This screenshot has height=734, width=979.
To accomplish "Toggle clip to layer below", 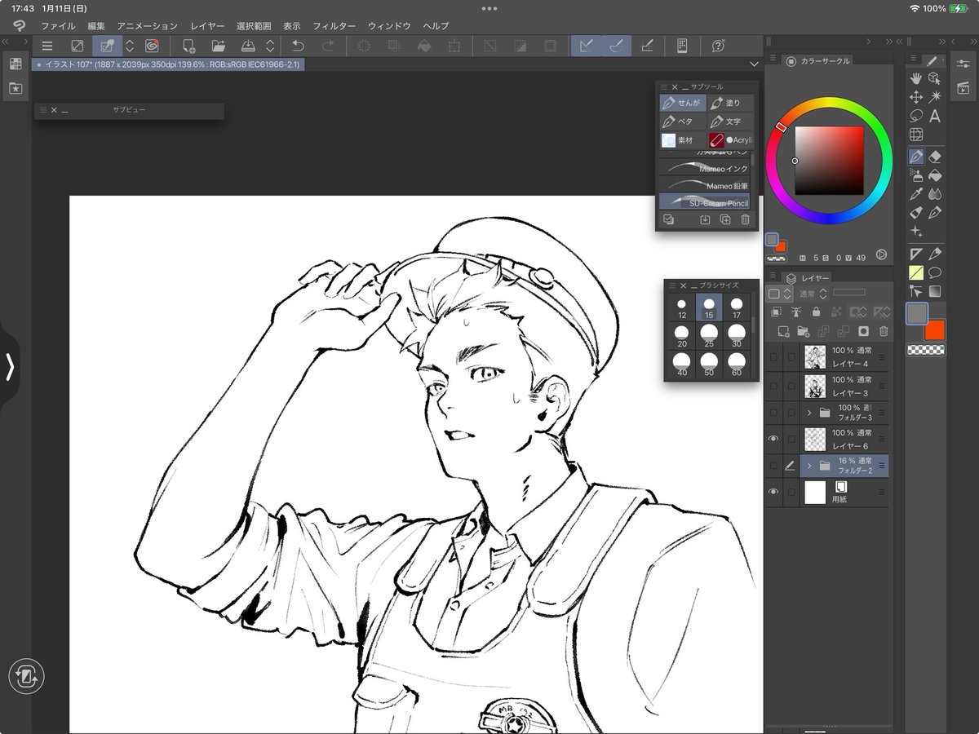I will (776, 312).
